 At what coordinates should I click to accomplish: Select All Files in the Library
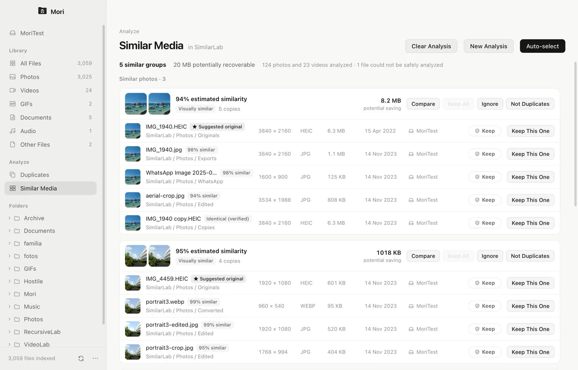[51, 63]
